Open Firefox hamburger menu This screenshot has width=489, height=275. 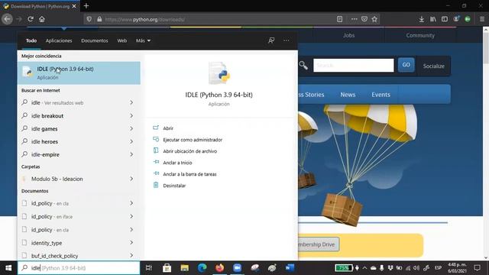tap(482, 19)
